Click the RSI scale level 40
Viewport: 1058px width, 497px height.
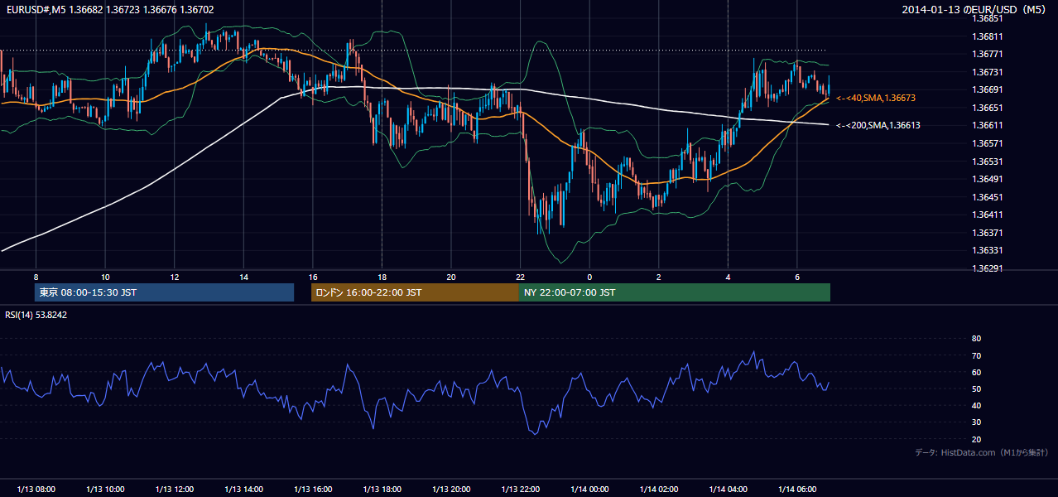976,405
